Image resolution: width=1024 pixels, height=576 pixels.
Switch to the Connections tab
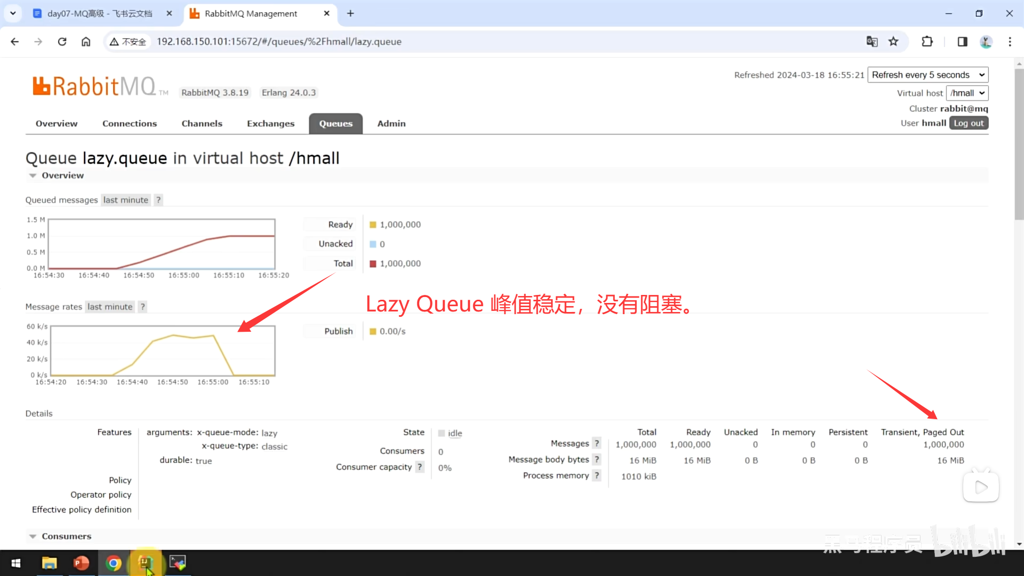tap(130, 124)
